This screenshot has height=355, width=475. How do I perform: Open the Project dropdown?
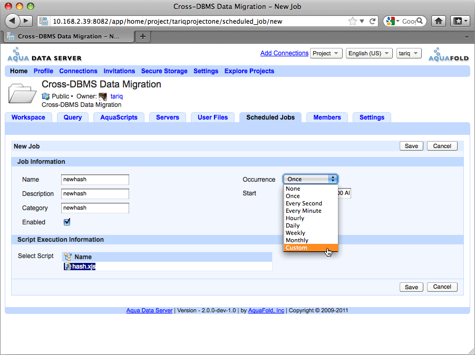point(326,53)
